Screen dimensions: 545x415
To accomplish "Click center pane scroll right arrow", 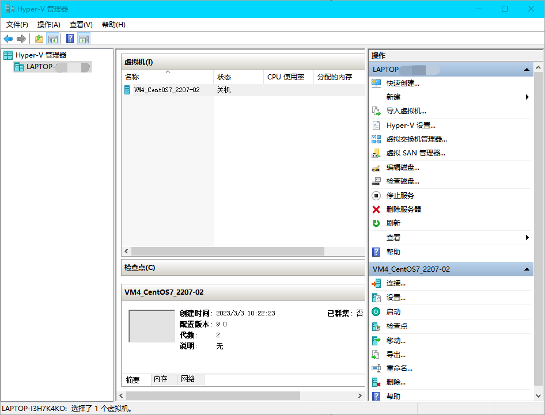I will 359,395.
